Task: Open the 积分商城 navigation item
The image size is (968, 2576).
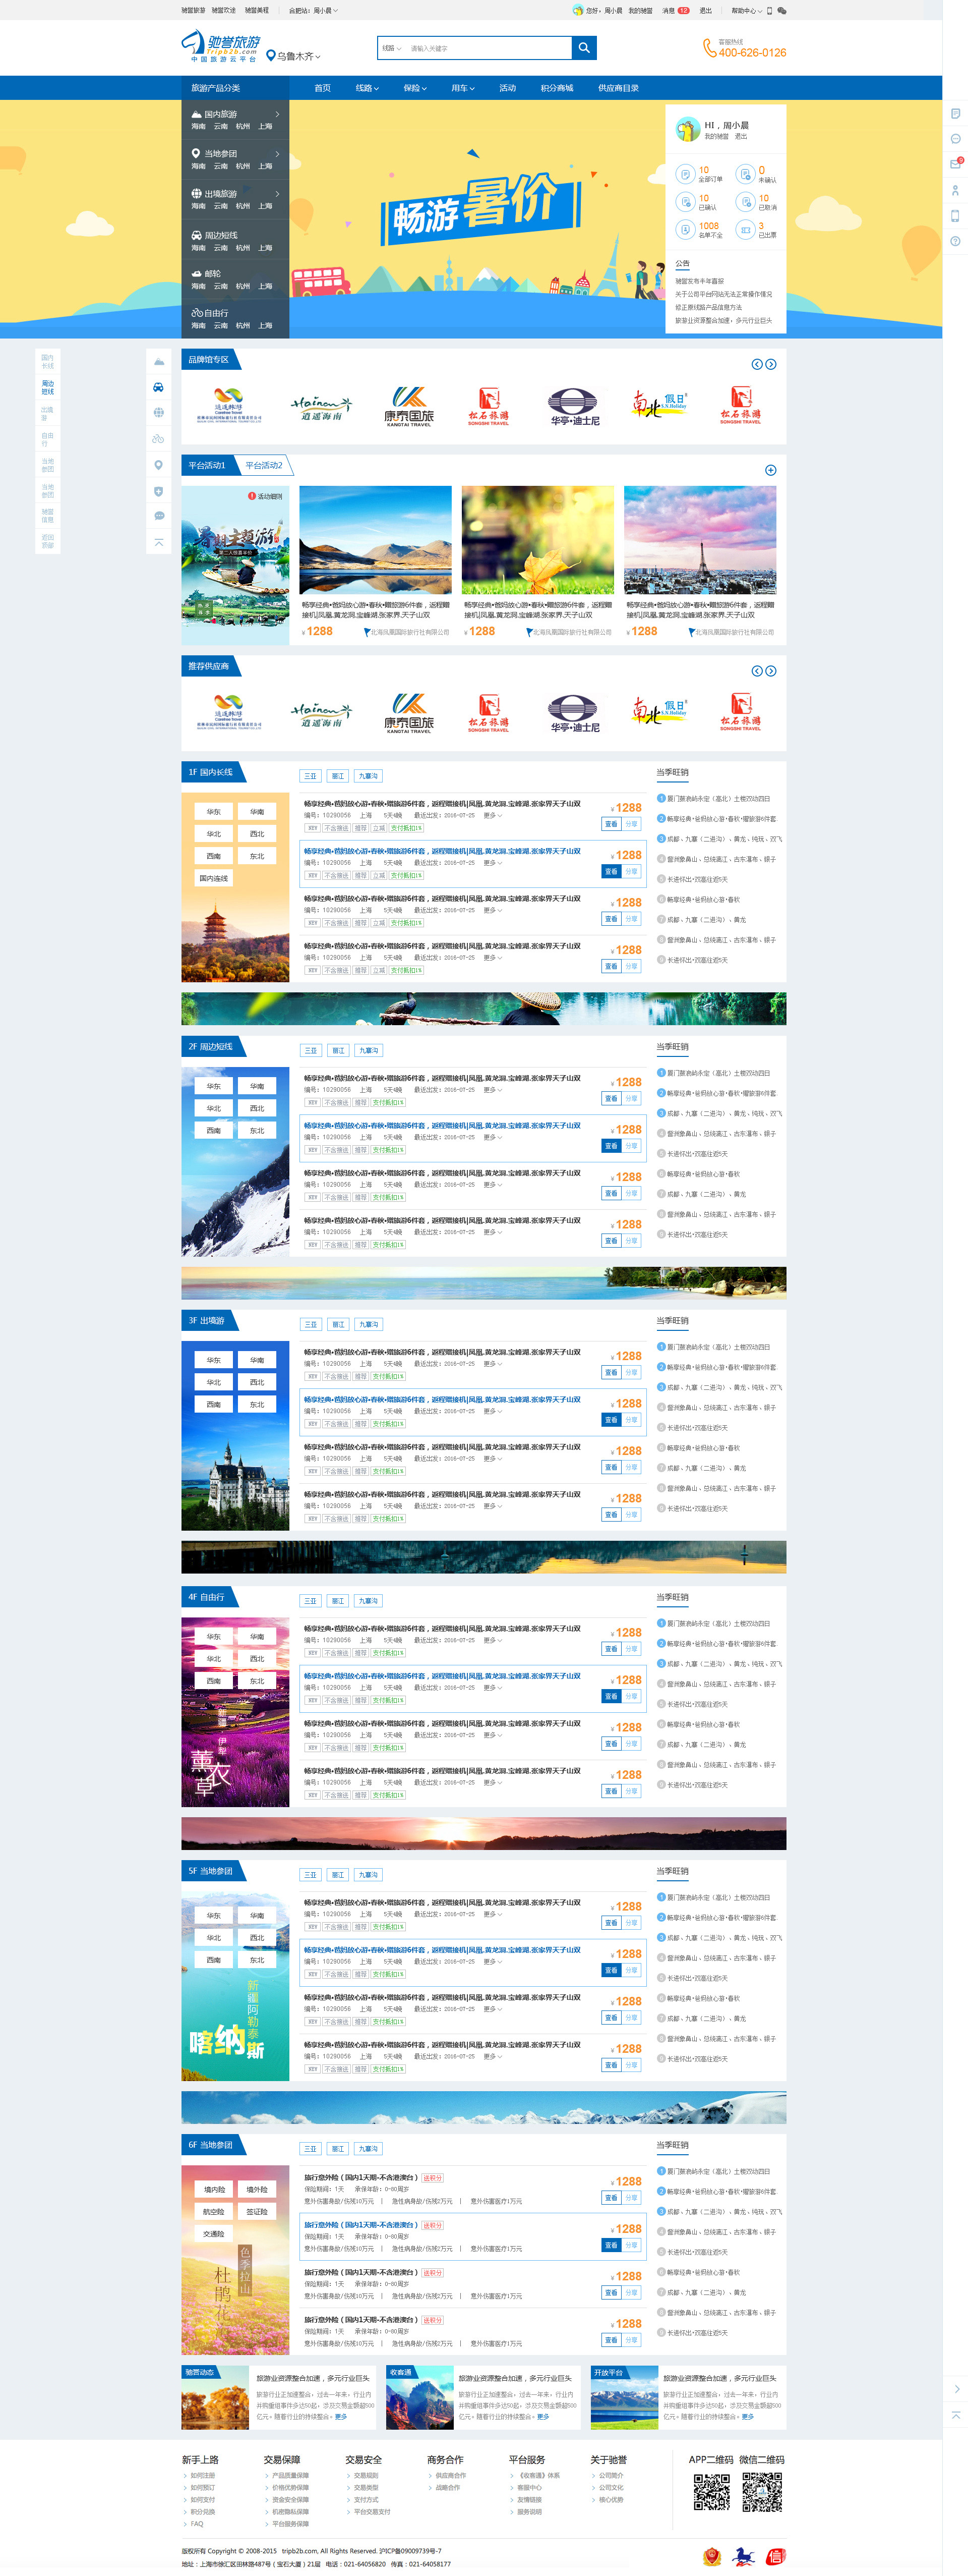Action: point(557,88)
